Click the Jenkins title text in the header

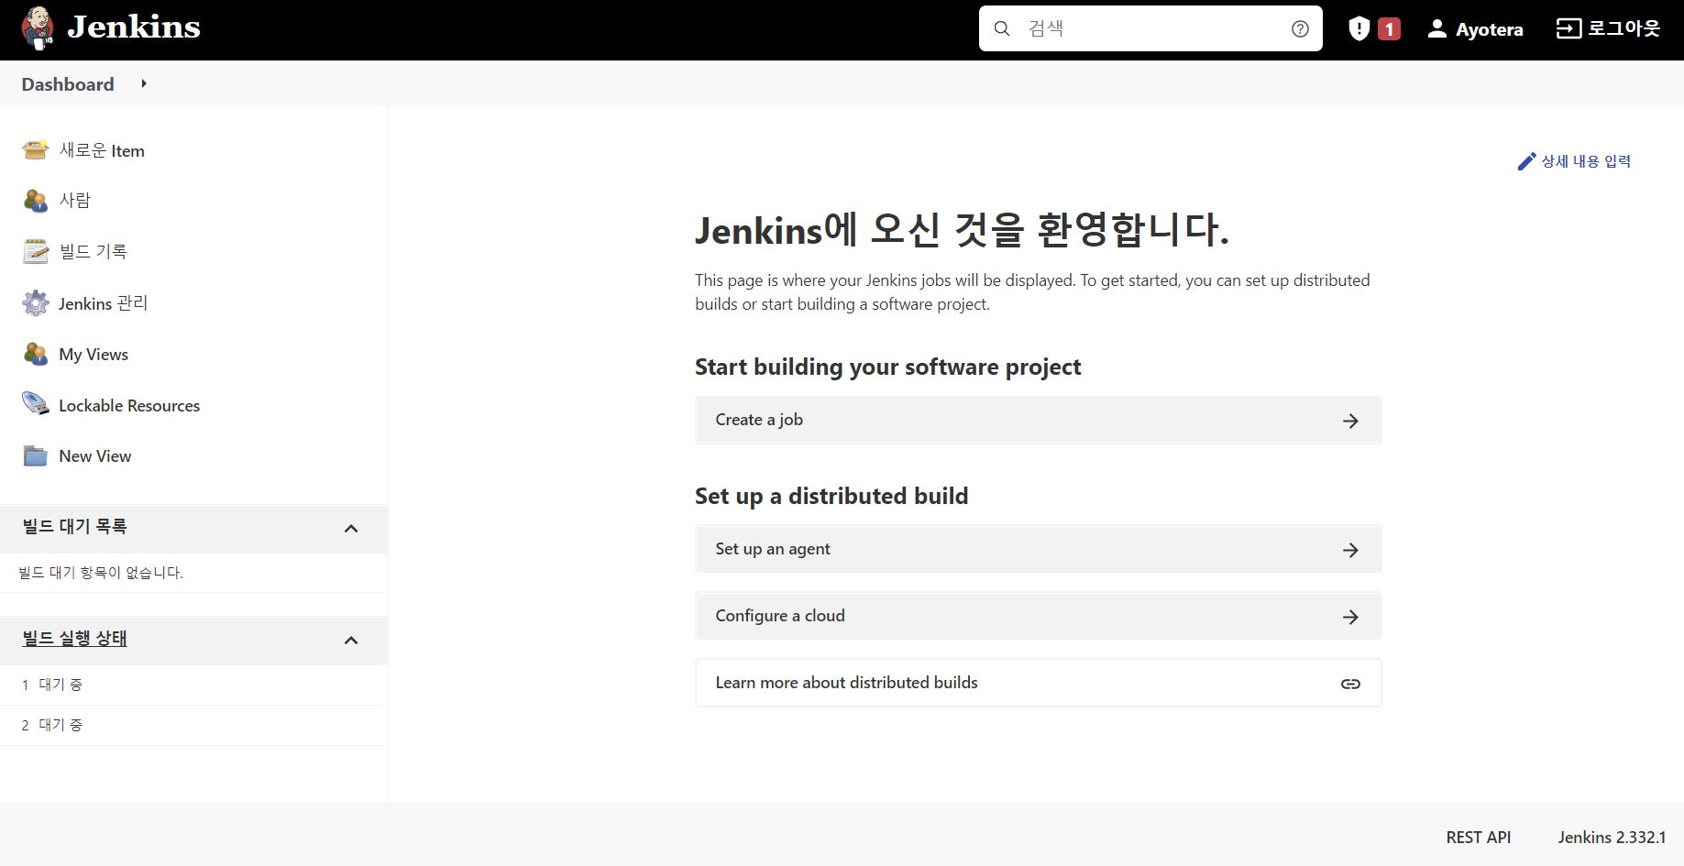[134, 27]
